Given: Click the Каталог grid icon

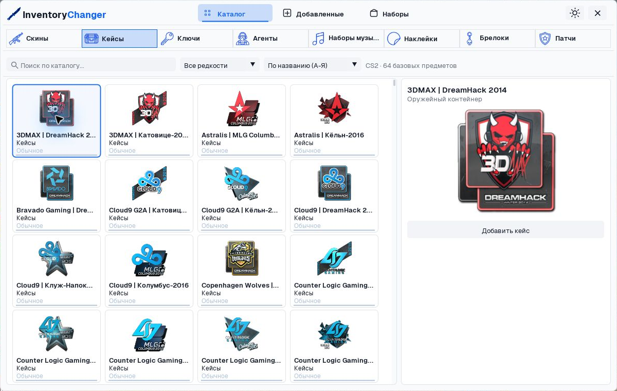Looking at the screenshot, I should (x=208, y=13).
